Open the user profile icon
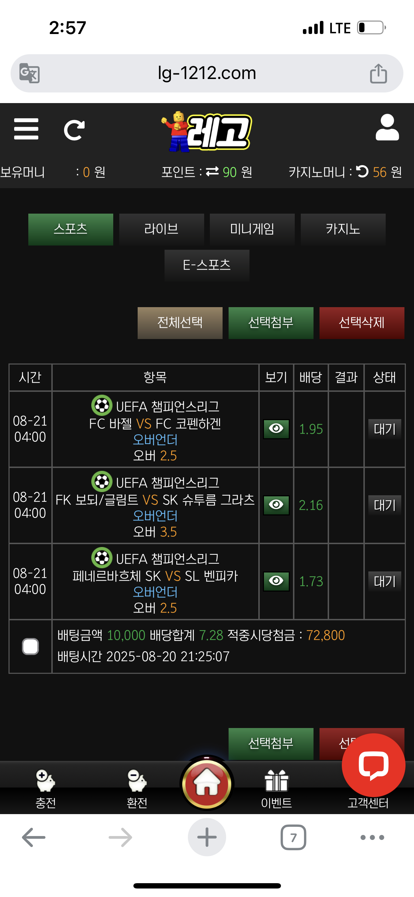The image size is (414, 897). point(387,128)
